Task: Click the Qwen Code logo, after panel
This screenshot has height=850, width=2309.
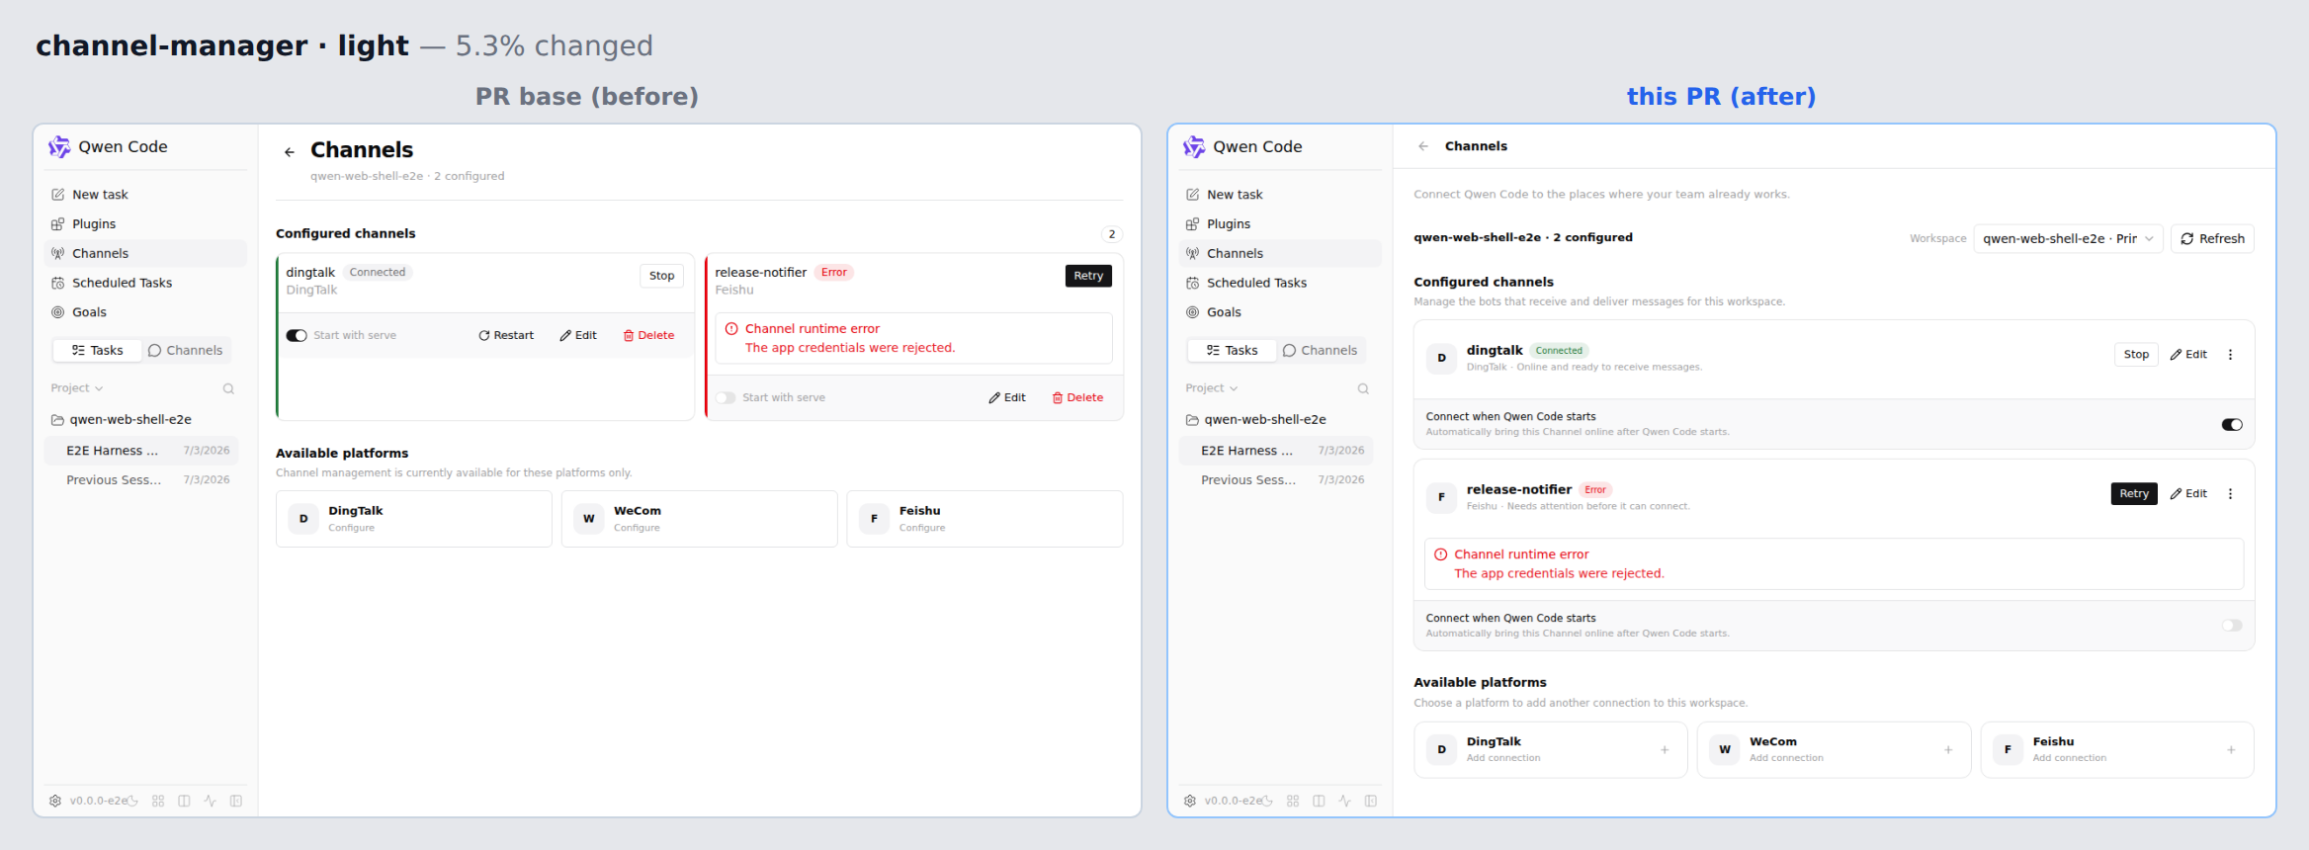Action: [x=1194, y=146]
